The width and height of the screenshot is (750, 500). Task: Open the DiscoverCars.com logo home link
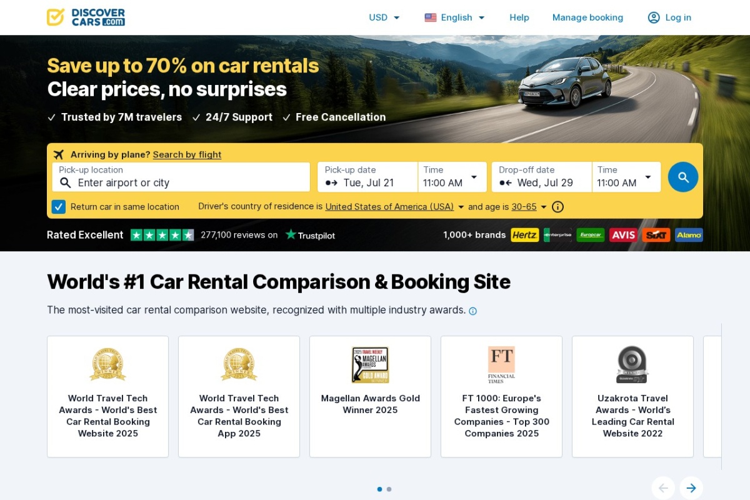point(86,17)
